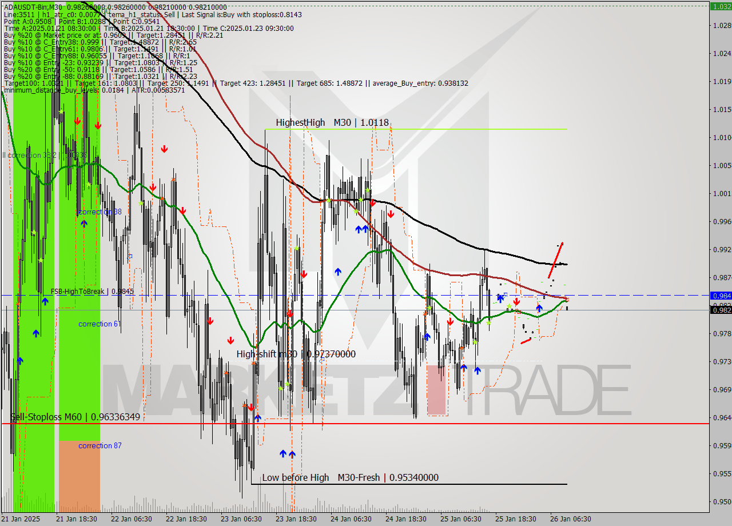Click the 'Time A:2025.01.21 08:30:00' line
The image size is (732, 526).
click(x=149, y=28)
